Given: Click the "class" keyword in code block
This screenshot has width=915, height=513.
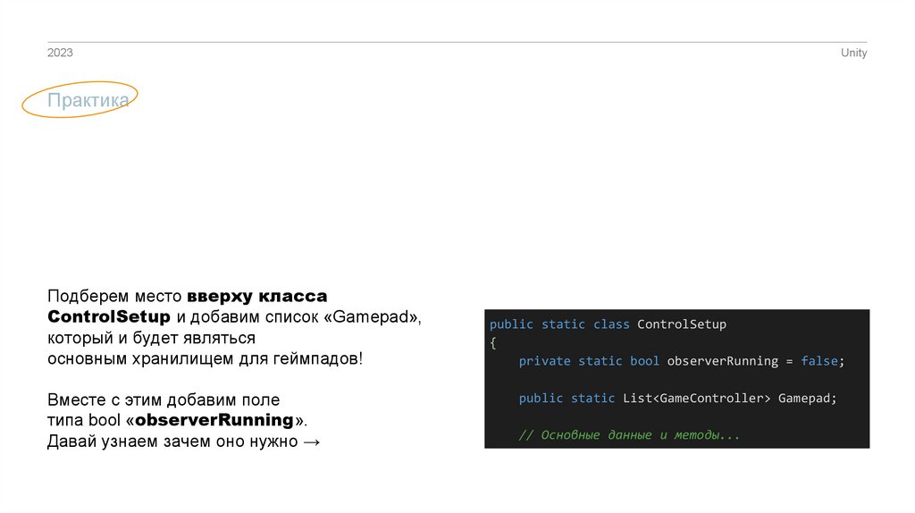Looking at the screenshot, I should [611, 324].
